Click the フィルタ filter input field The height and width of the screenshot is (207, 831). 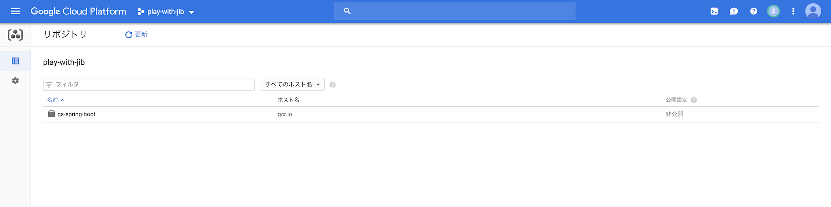coord(149,84)
